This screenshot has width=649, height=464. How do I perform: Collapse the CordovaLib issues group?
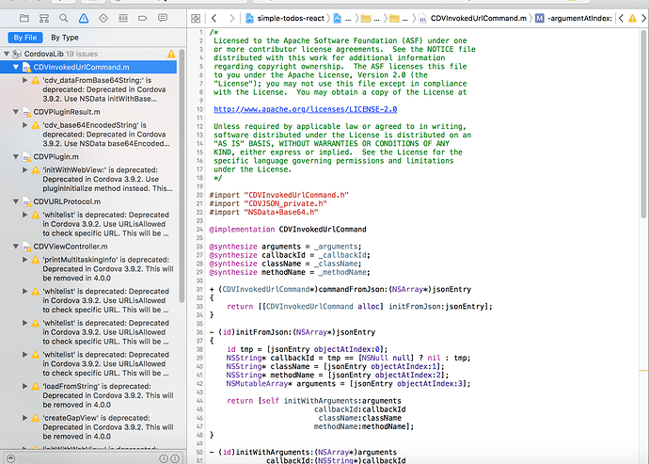tap(7, 54)
